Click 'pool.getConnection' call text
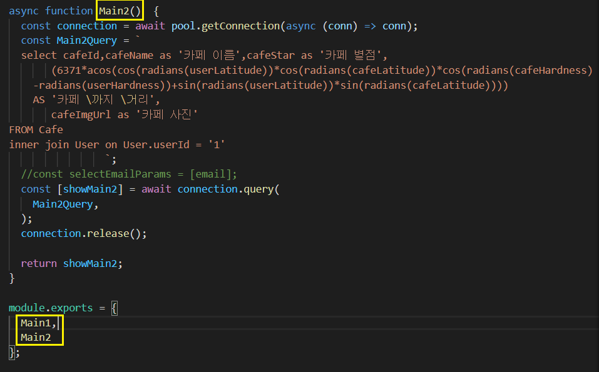 click(x=225, y=26)
